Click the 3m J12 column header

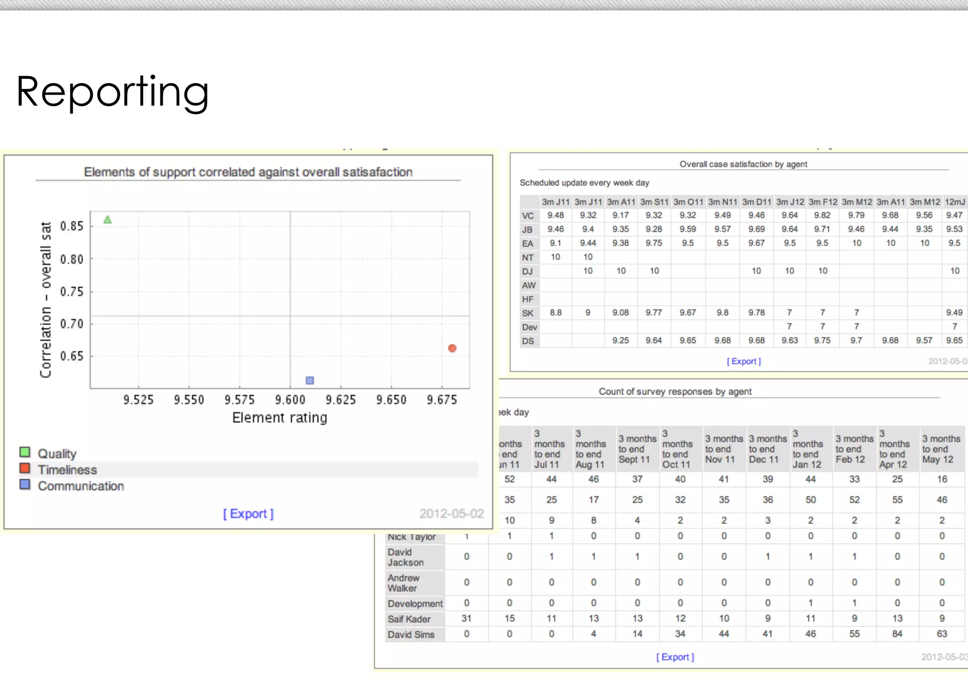[790, 202]
